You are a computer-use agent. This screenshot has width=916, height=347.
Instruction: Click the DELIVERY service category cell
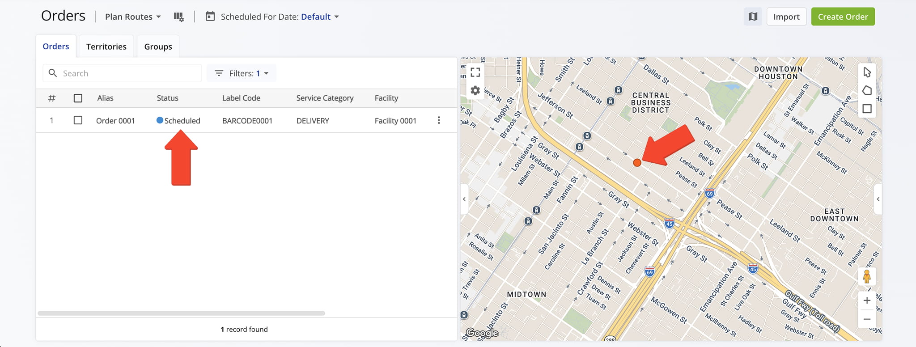(x=313, y=121)
